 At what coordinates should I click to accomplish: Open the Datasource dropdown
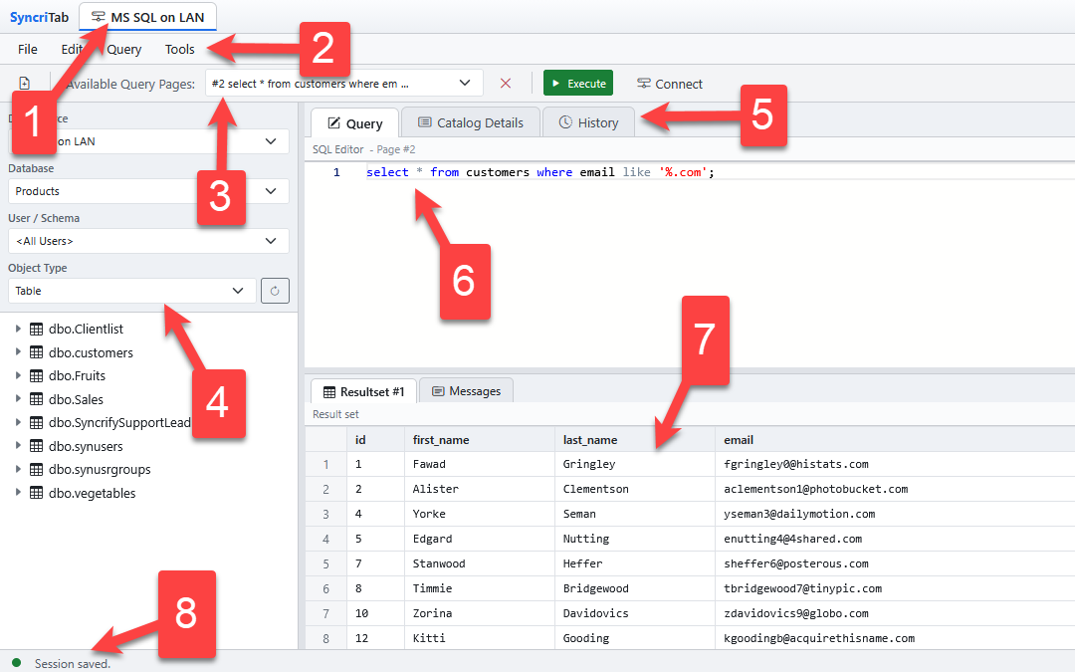[148, 141]
